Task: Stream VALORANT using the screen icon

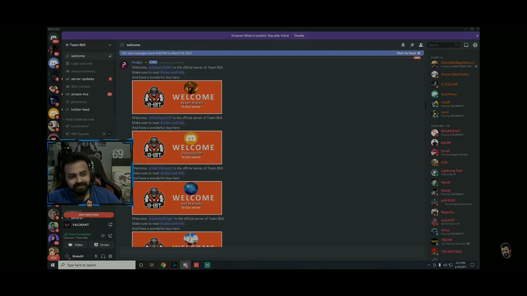Action: (x=110, y=225)
